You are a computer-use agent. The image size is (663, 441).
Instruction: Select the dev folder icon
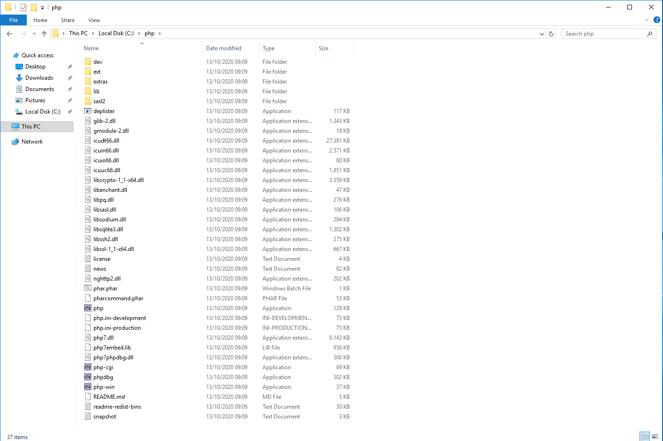88,62
